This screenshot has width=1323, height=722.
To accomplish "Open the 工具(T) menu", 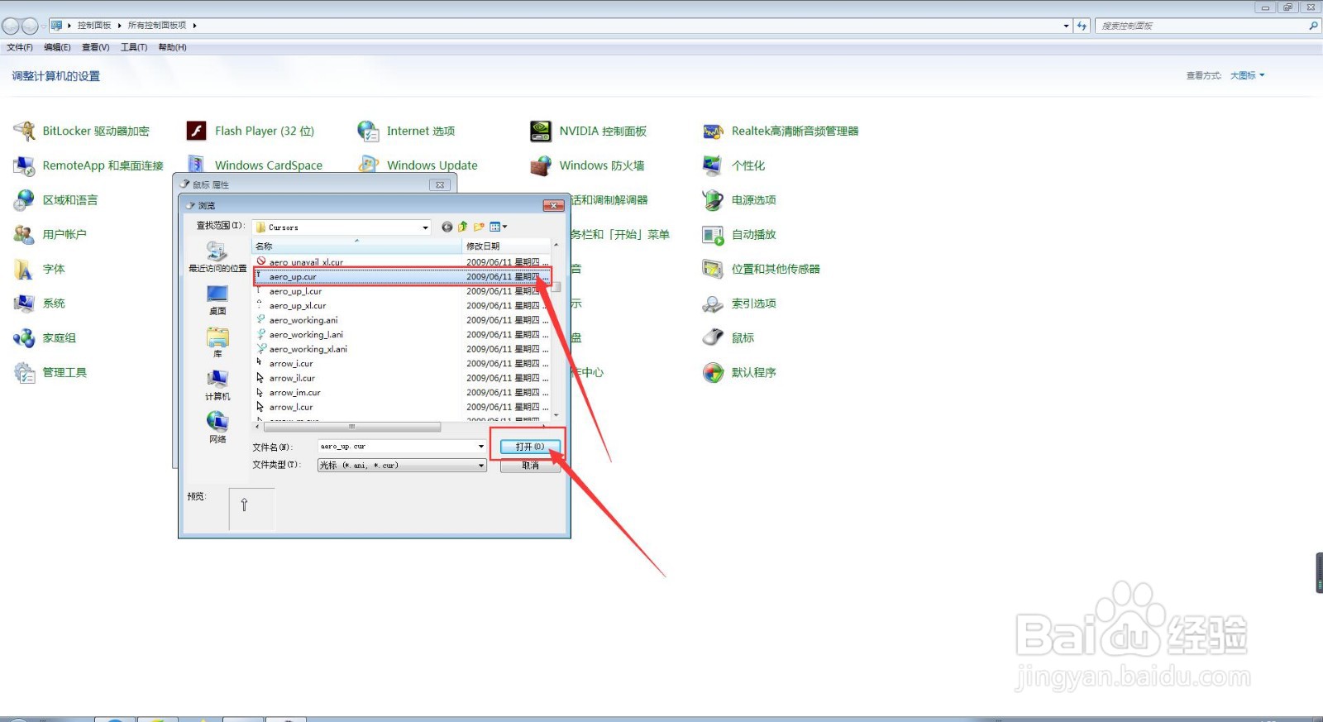I will click(x=134, y=47).
